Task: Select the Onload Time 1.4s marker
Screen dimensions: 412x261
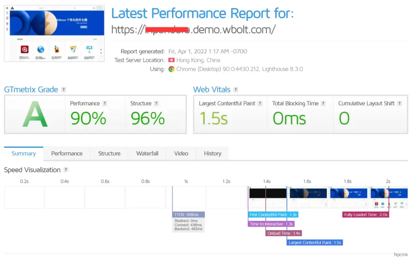Action: 284,233
